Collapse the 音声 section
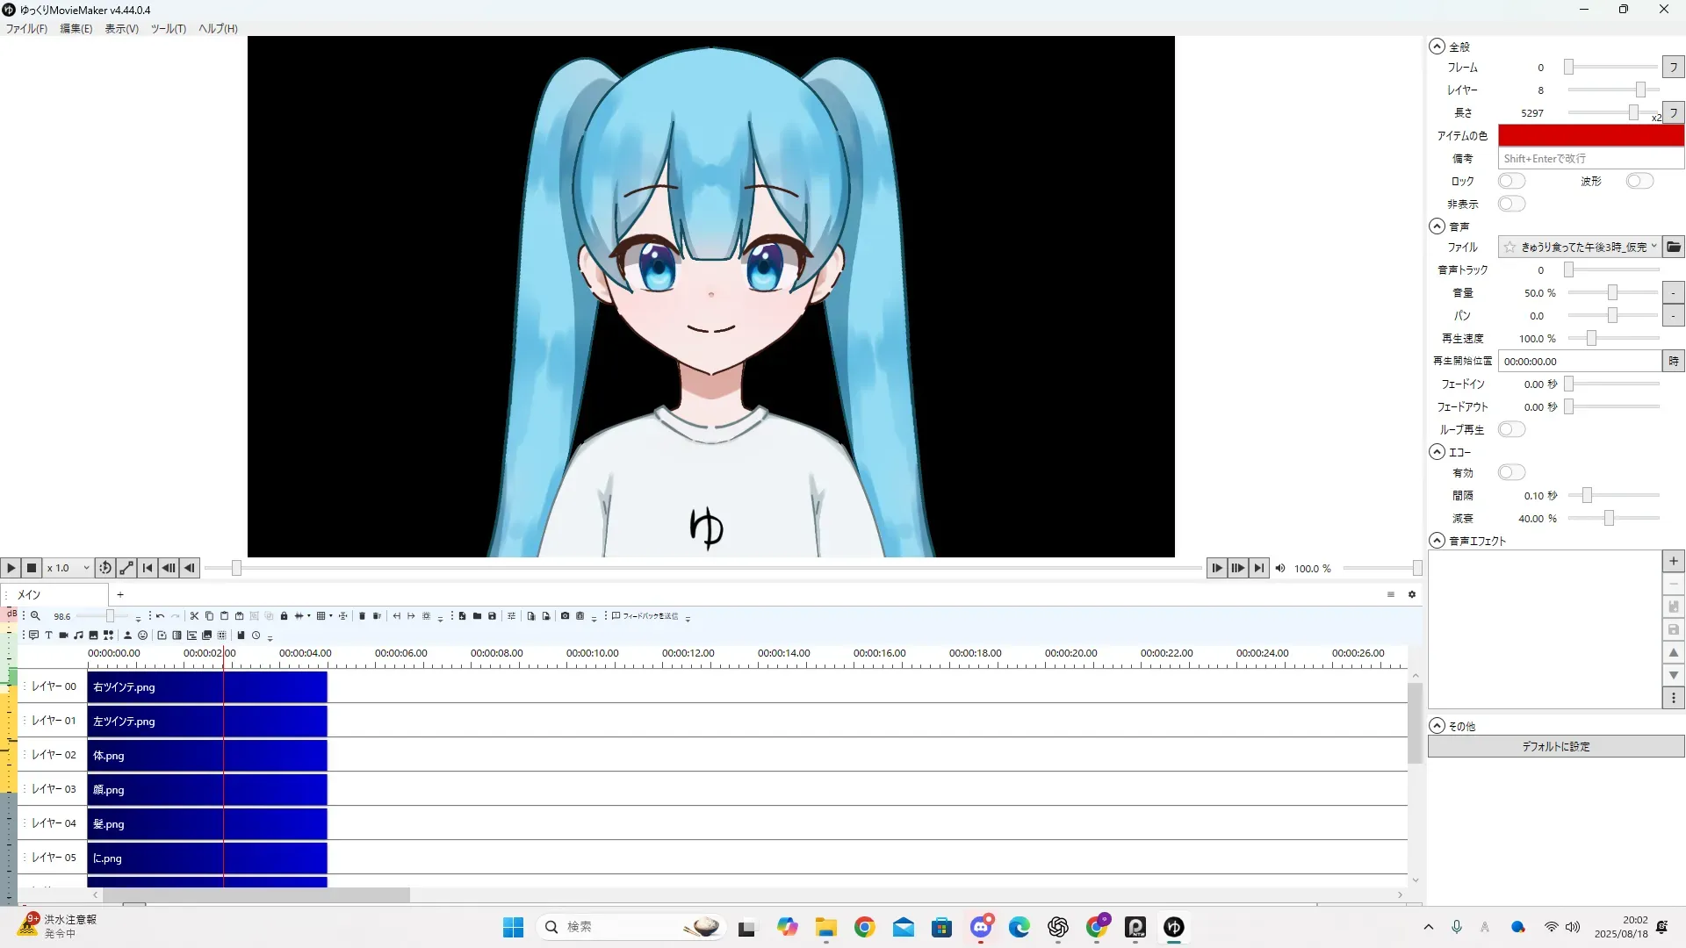This screenshot has height=948, width=1686. point(1437,226)
